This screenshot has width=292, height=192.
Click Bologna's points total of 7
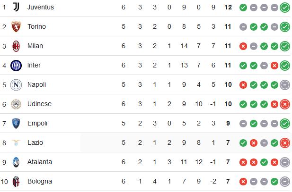click(228, 181)
